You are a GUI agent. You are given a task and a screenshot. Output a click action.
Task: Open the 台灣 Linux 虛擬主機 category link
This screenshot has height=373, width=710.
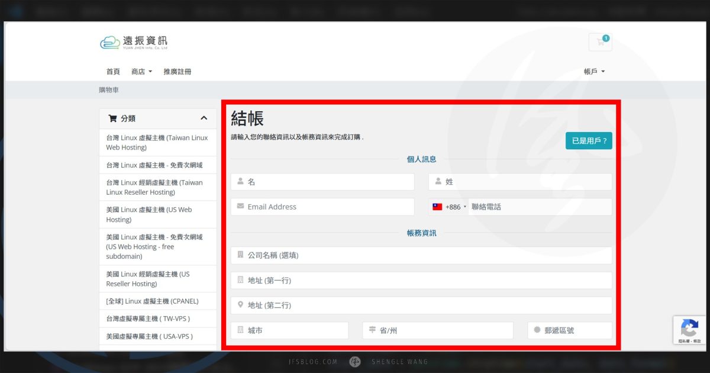point(157,142)
